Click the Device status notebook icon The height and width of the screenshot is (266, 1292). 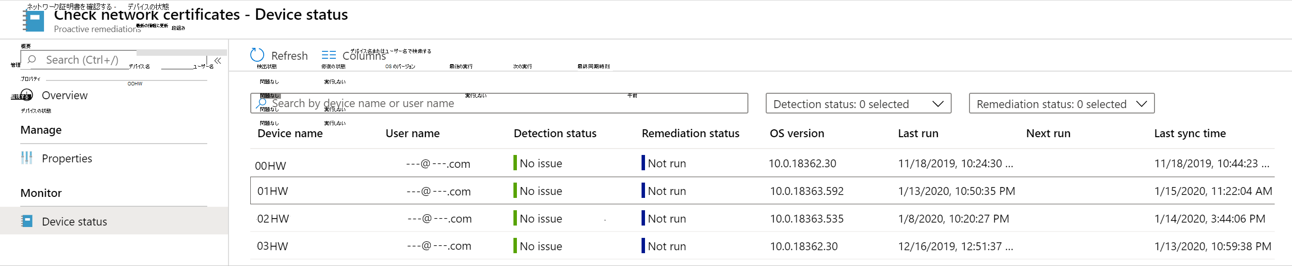point(27,221)
